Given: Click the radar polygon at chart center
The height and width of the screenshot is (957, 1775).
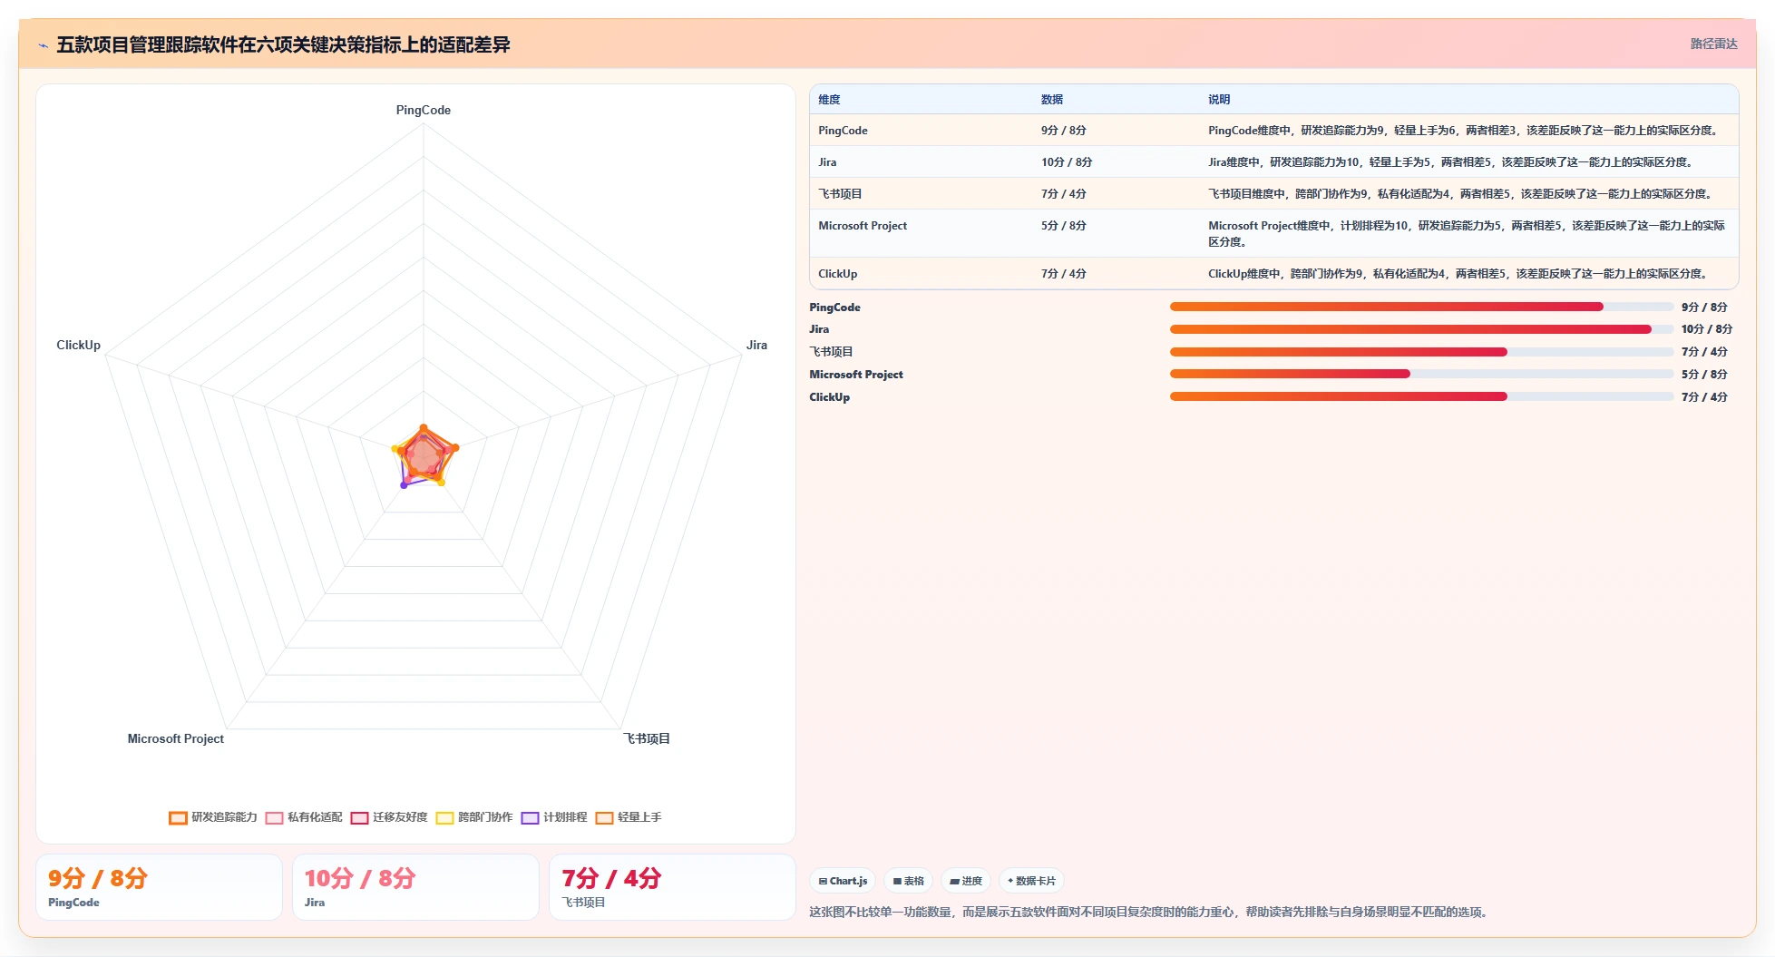Looking at the screenshot, I should tap(423, 456).
